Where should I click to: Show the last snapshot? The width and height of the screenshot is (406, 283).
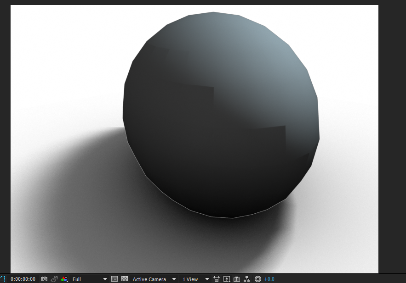(x=54, y=279)
